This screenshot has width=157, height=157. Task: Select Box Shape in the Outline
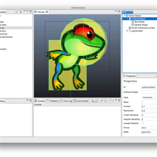click(139, 22)
